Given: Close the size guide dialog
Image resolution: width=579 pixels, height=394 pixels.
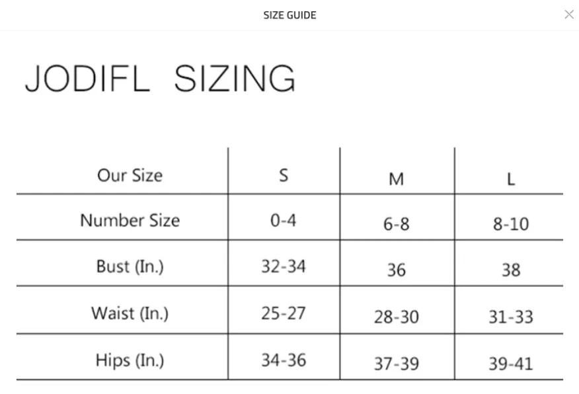Looking at the screenshot, I should coord(568,15).
